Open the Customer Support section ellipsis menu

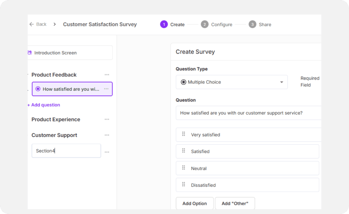tap(107, 135)
